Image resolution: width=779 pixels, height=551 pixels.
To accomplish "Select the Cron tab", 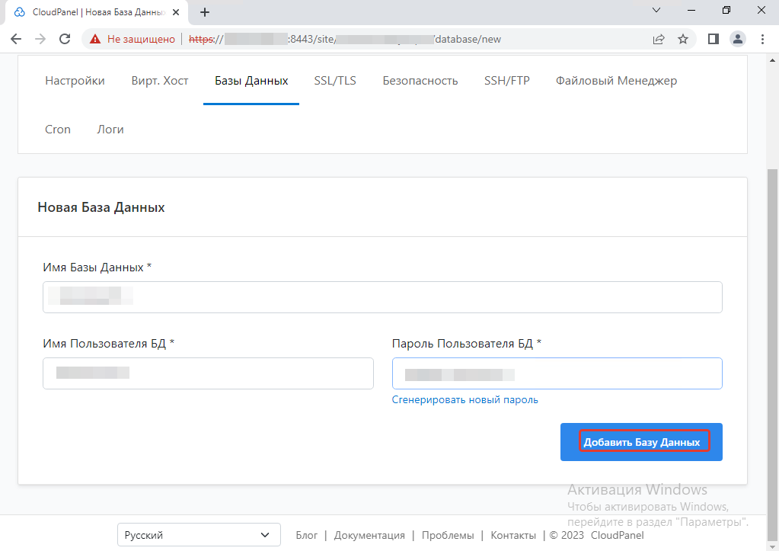I will coord(58,130).
